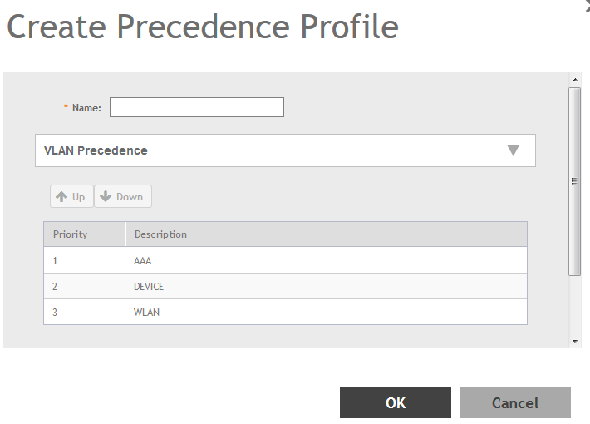Image resolution: width=590 pixels, height=424 pixels.
Task: Click the Priority column header
Action: click(x=71, y=234)
